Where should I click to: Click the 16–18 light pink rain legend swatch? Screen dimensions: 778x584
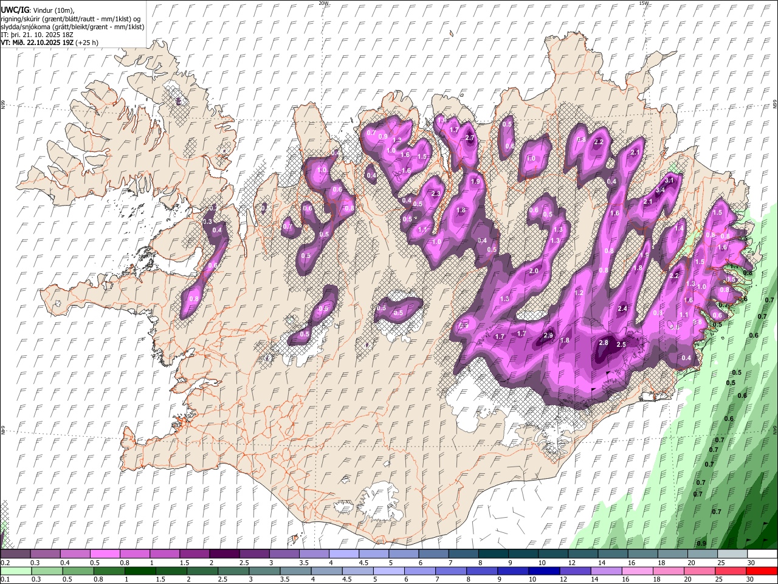coord(637,571)
